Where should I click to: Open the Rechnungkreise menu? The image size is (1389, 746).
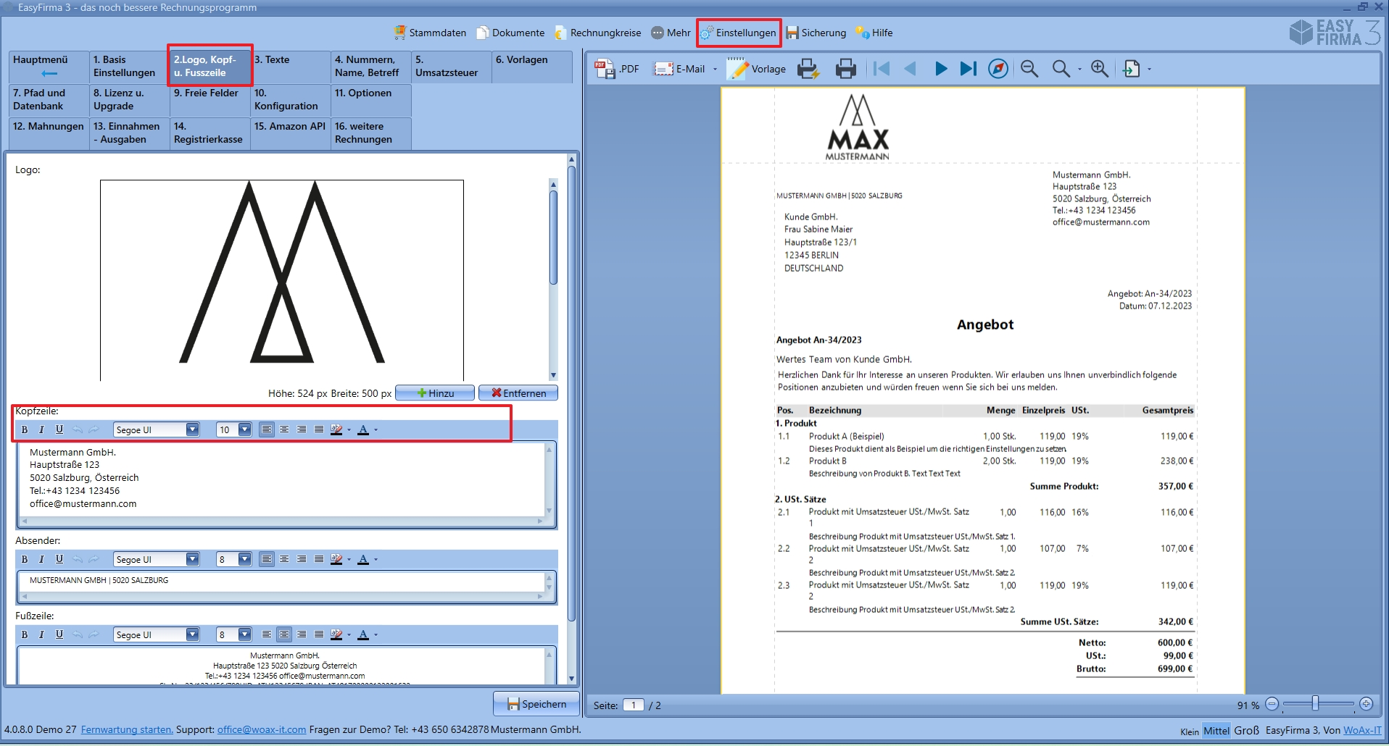tap(598, 33)
